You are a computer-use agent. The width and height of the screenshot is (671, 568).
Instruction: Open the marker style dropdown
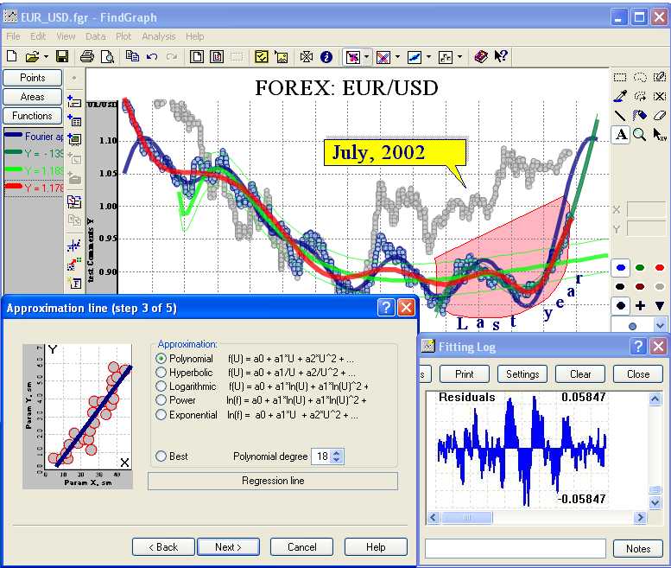point(660,325)
